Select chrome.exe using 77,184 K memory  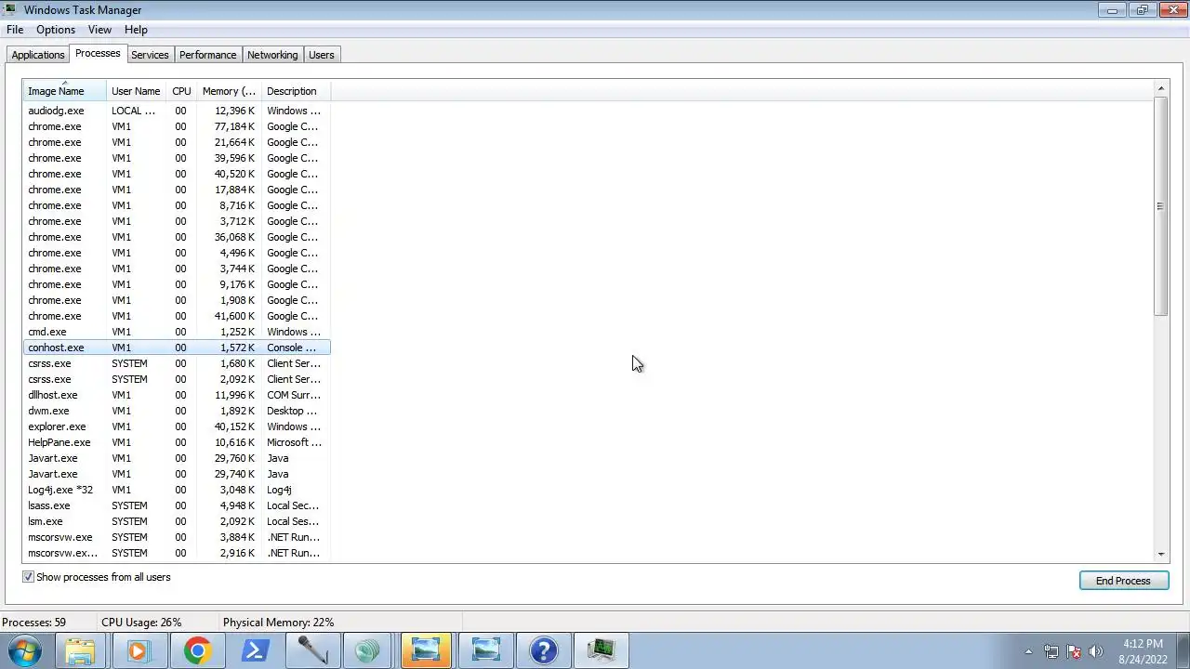click(177, 126)
